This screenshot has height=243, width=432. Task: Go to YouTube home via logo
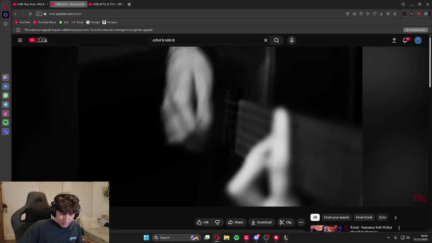(38, 40)
